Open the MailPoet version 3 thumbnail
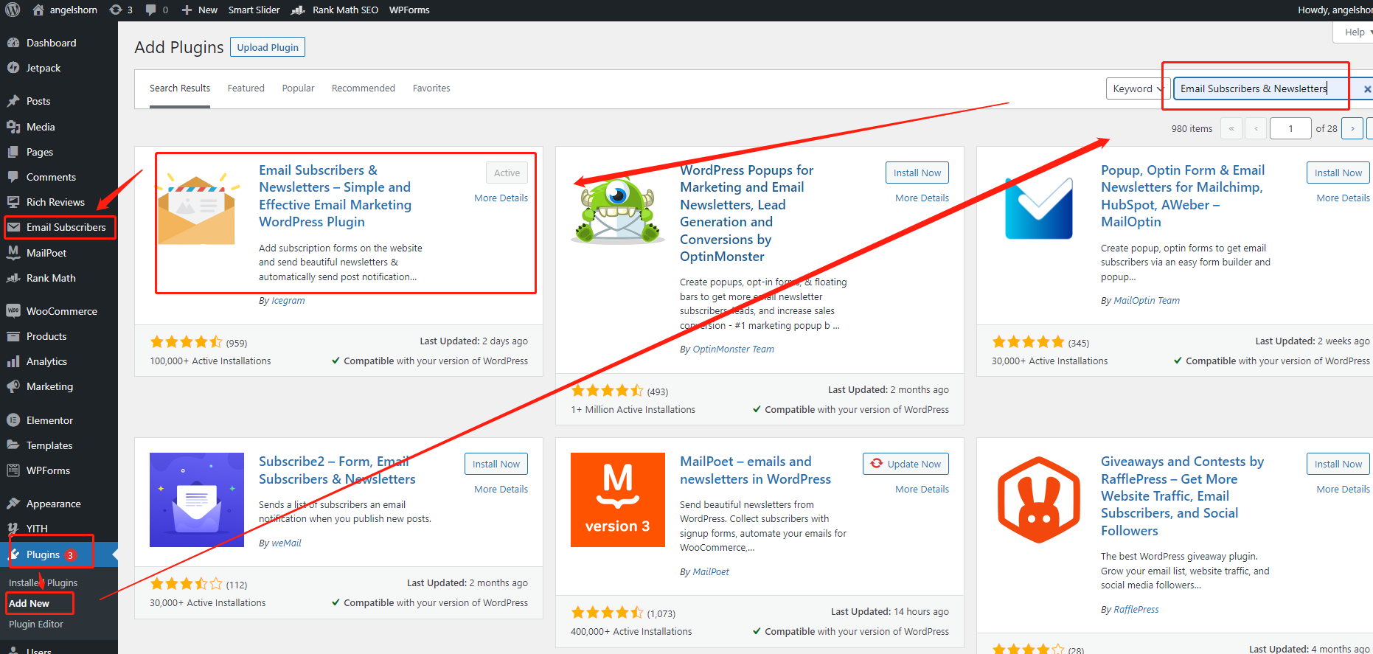Image resolution: width=1373 pixels, height=654 pixels. (x=618, y=500)
